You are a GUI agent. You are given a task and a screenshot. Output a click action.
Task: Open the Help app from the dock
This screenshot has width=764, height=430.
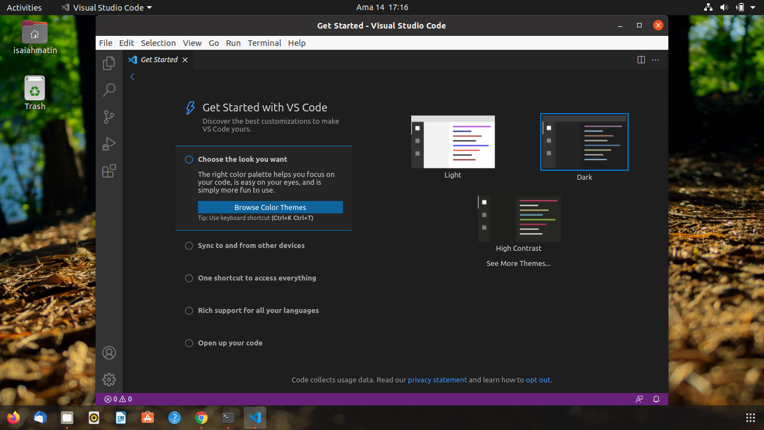(x=175, y=418)
